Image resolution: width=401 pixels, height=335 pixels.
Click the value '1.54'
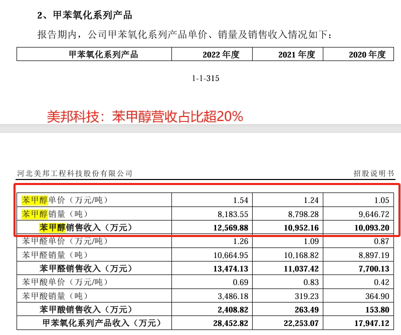(x=241, y=200)
